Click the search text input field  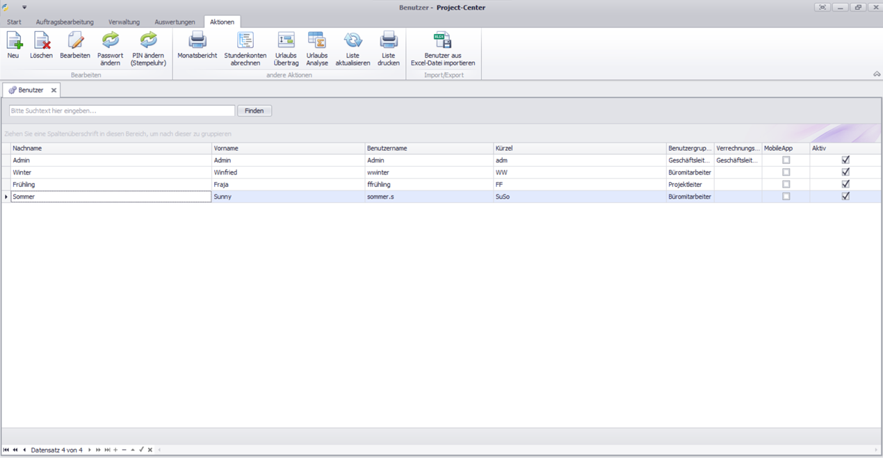122,111
